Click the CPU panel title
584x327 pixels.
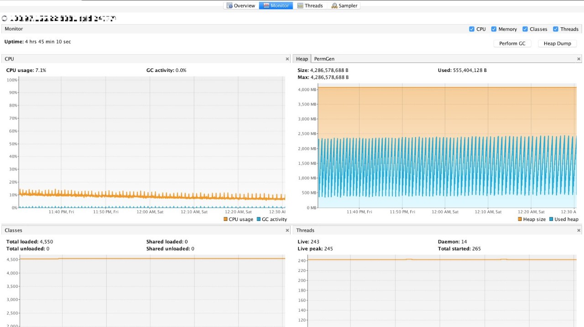[x=9, y=59]
